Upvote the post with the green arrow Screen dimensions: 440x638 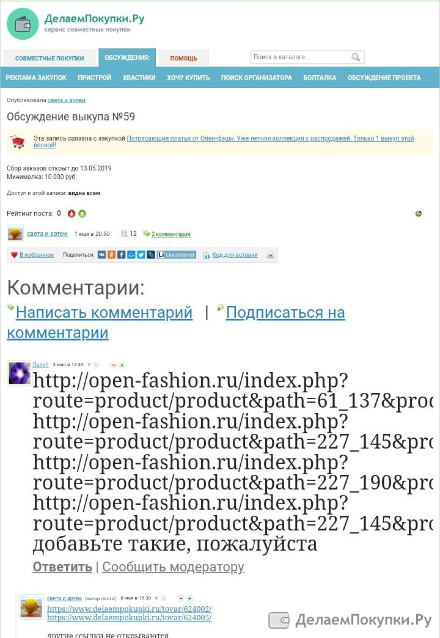pyautogui.click(x=82, y=214)
